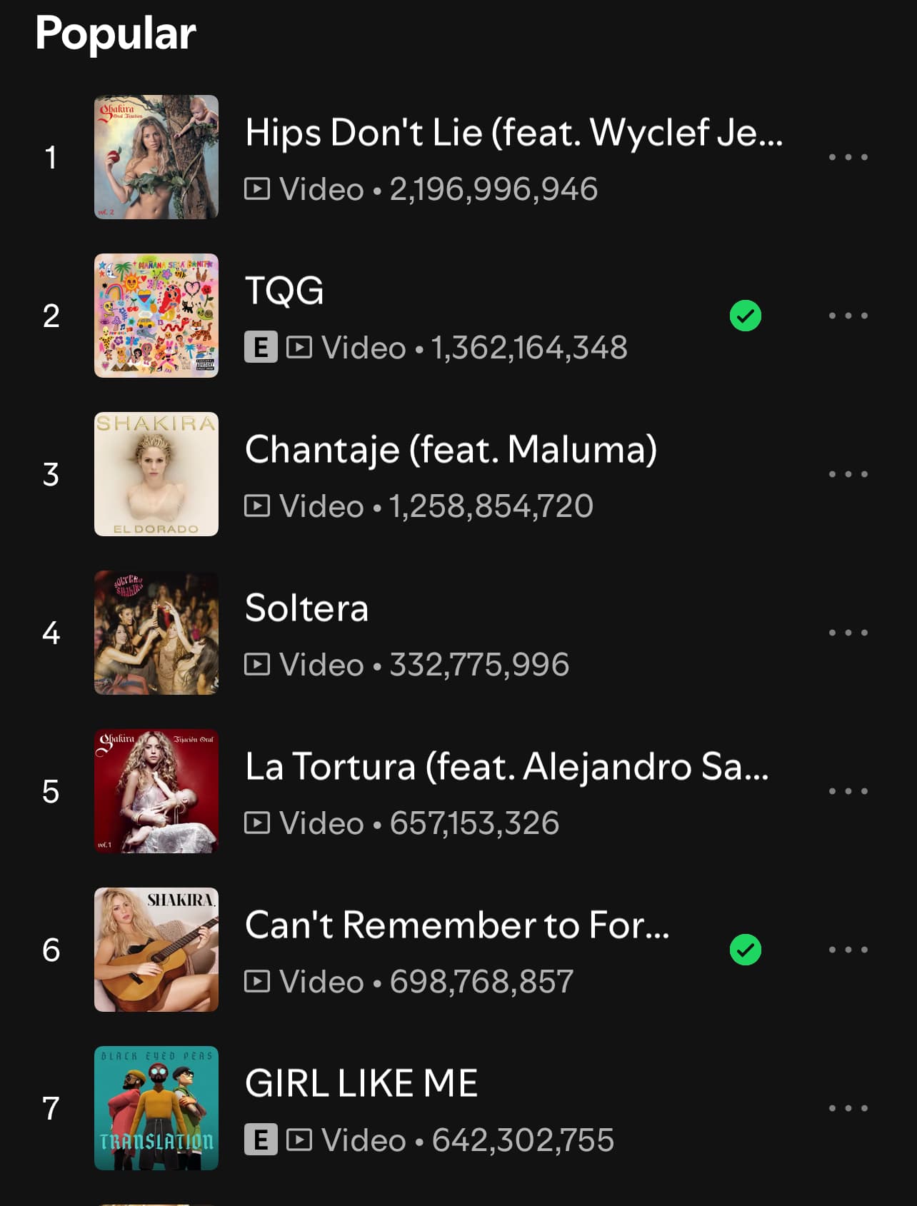The width and height of the screenshot is (917, 1206).
Task: Select Chantaje (feat. Maluma) track
Action: [x=451, y=450]
